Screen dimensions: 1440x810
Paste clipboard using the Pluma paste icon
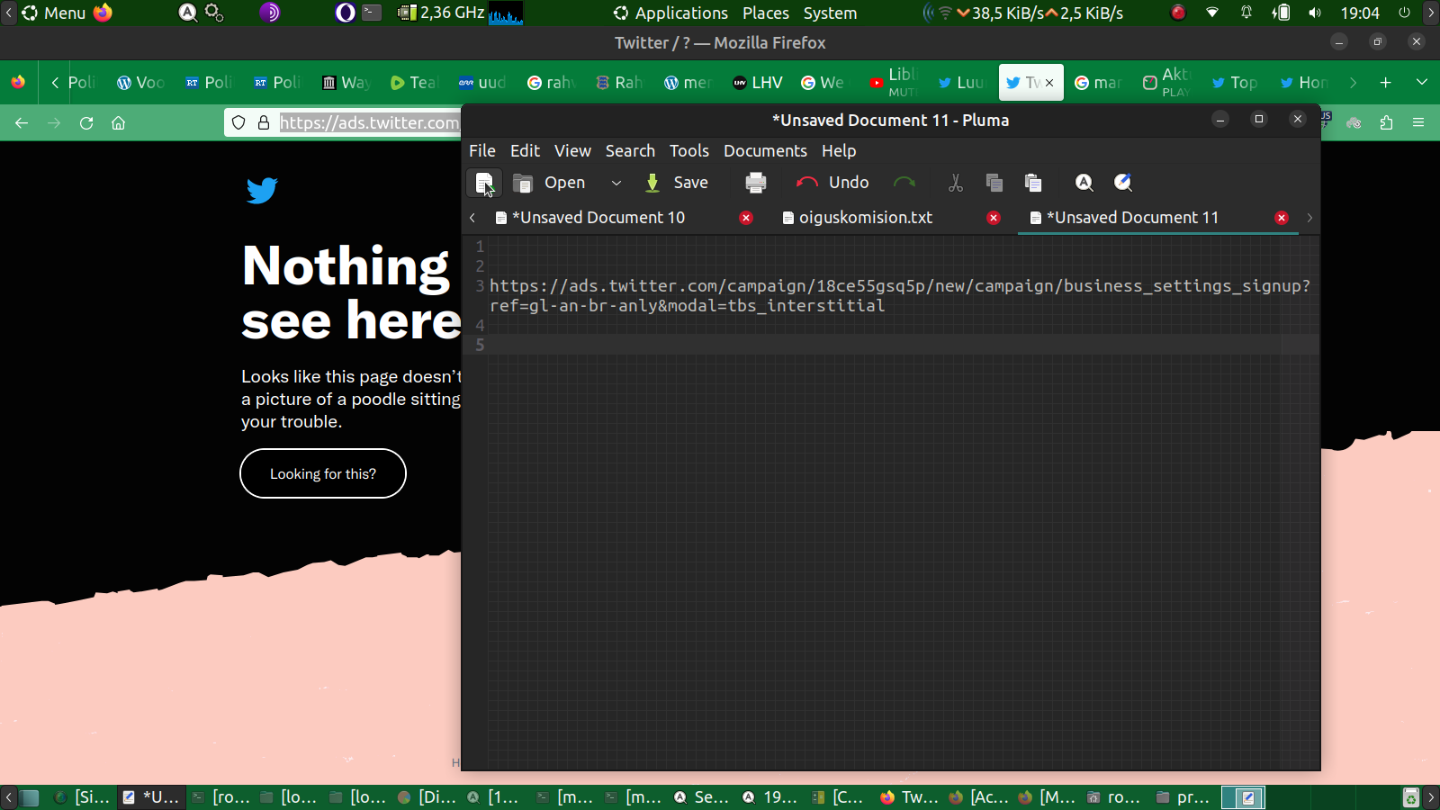coord(1033,183)
